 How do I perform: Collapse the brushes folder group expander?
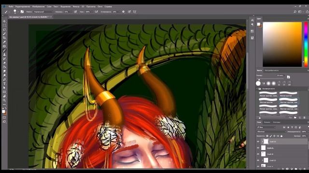coord(257,88)
